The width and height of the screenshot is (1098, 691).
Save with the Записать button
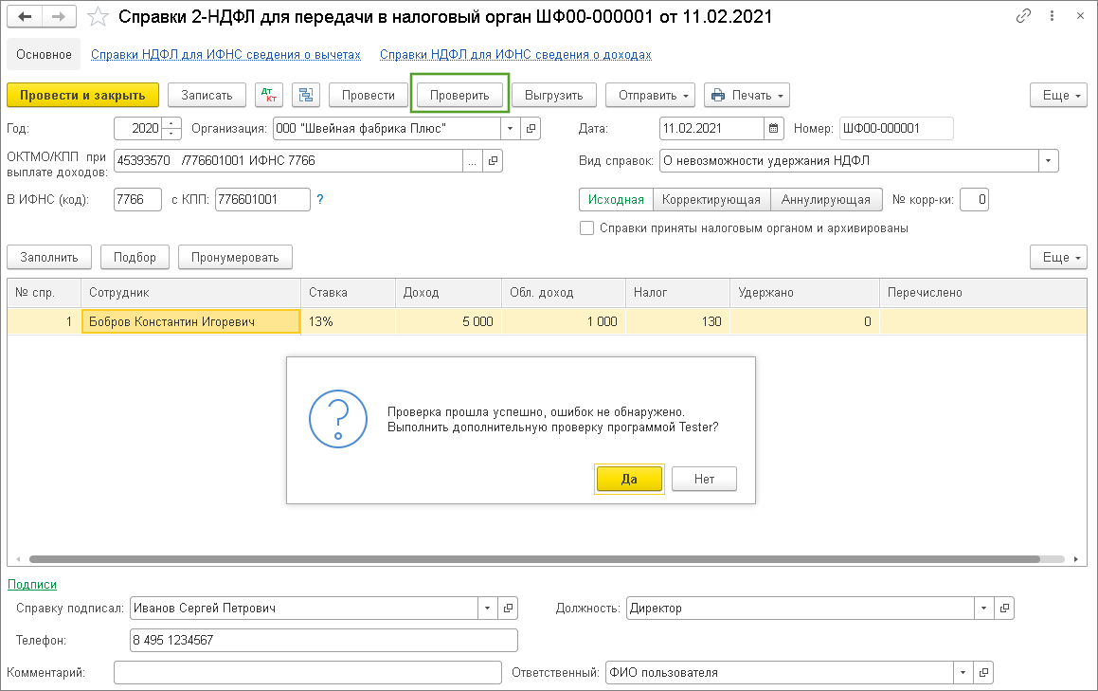207,95
